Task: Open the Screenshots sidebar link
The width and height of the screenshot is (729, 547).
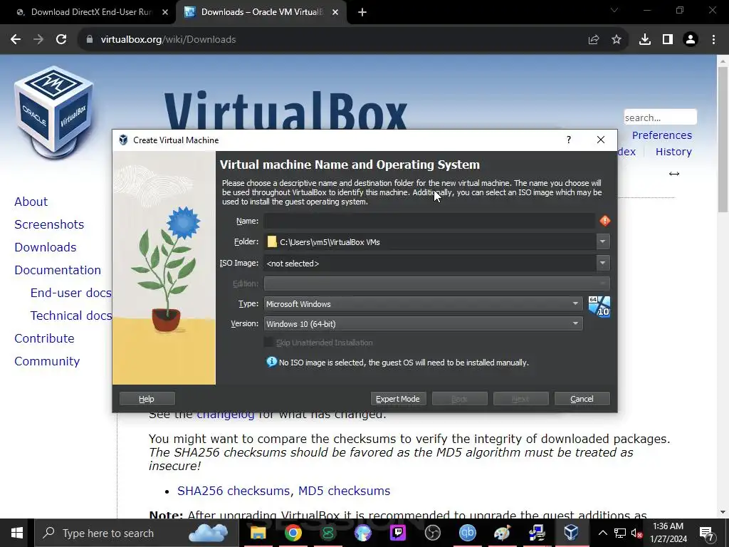Action: click(49, 224)
